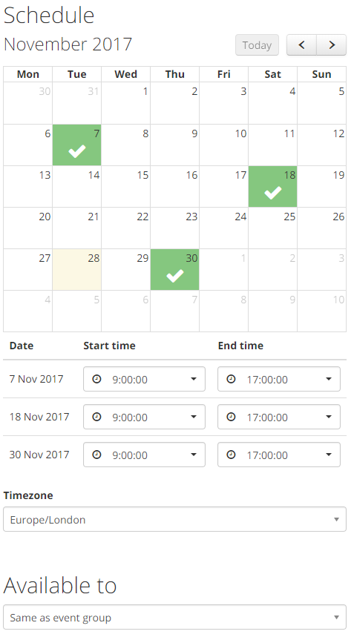Deselect the checked 7 November day

(77, 145)
